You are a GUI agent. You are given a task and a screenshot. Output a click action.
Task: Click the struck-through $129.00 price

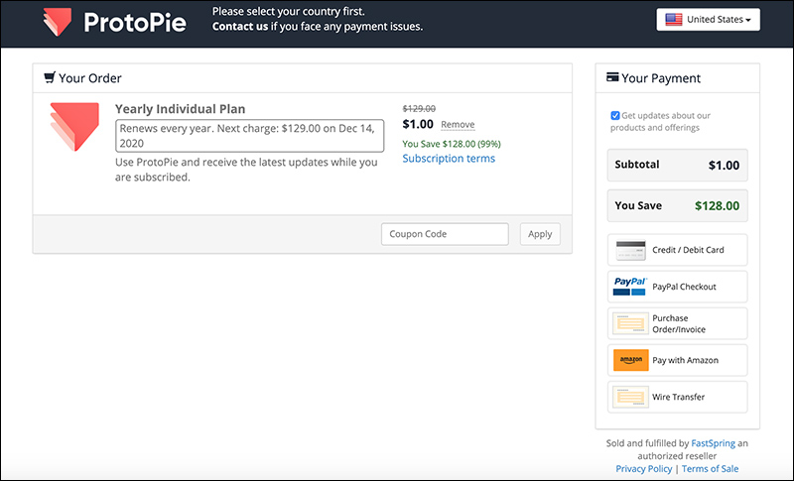[x=419, y=108]
